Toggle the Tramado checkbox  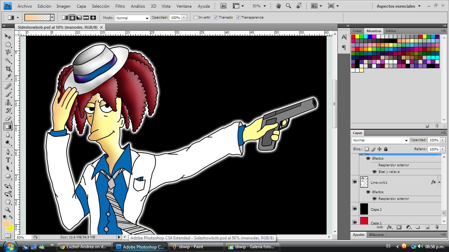[216, 17]
